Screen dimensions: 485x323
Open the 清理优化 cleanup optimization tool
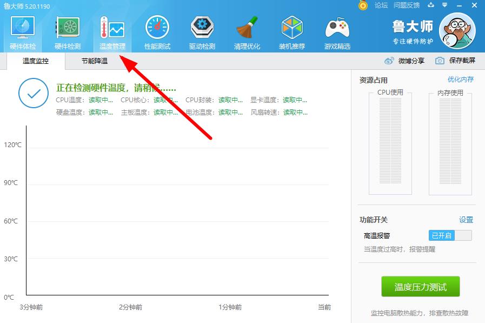[x=247, y=31]
